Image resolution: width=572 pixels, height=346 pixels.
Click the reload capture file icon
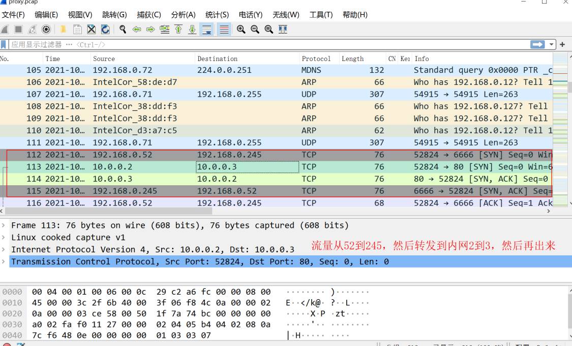click(x=105, y=30)
